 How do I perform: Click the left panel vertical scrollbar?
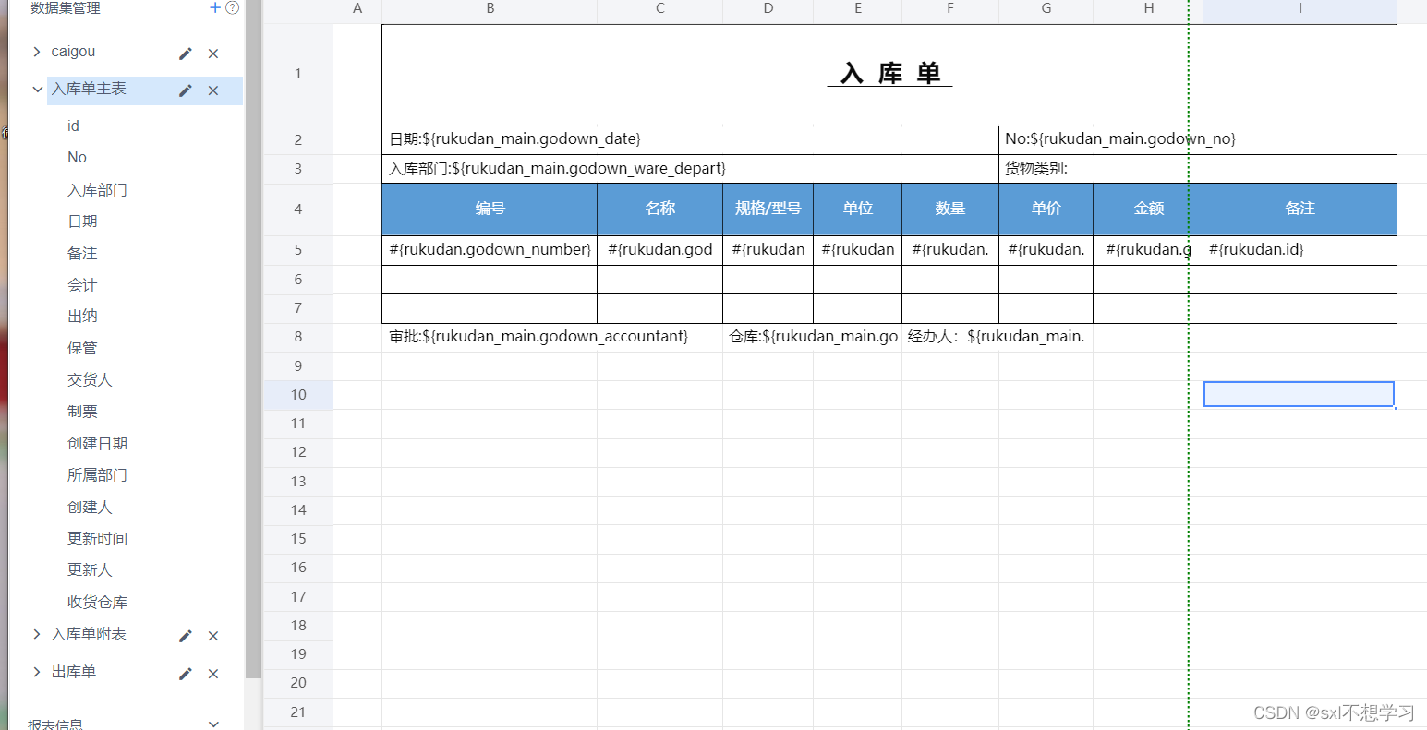pos(253,339)
